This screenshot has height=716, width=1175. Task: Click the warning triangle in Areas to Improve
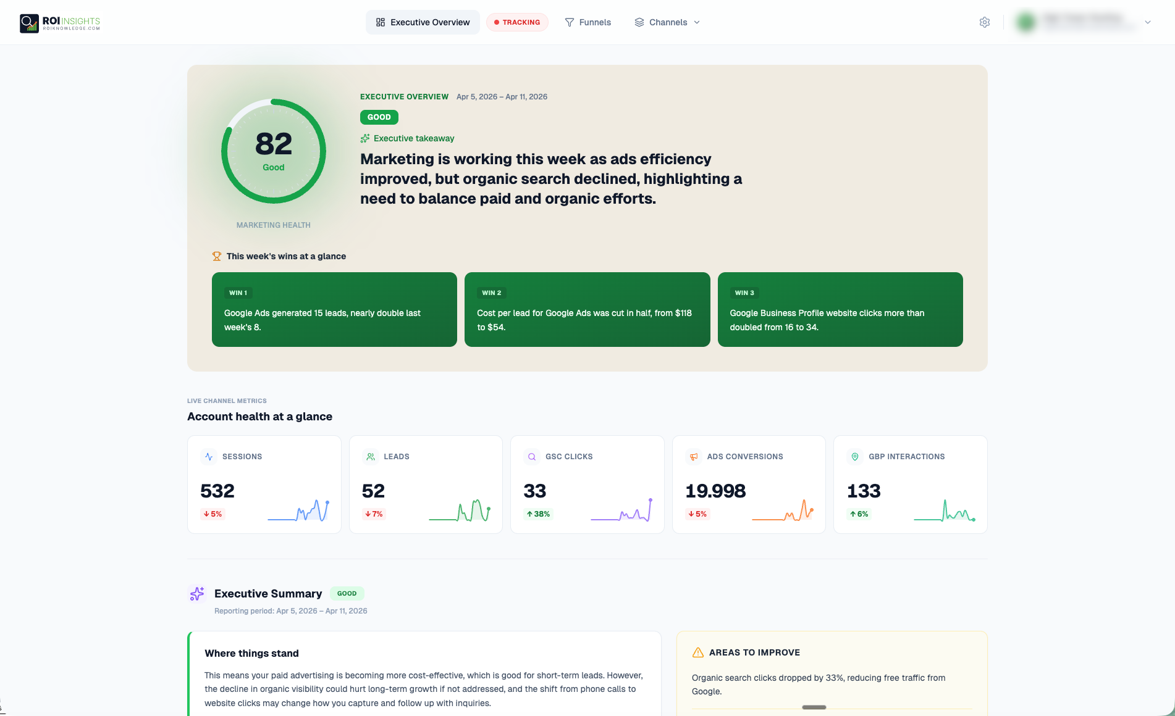tap(699, 652)
